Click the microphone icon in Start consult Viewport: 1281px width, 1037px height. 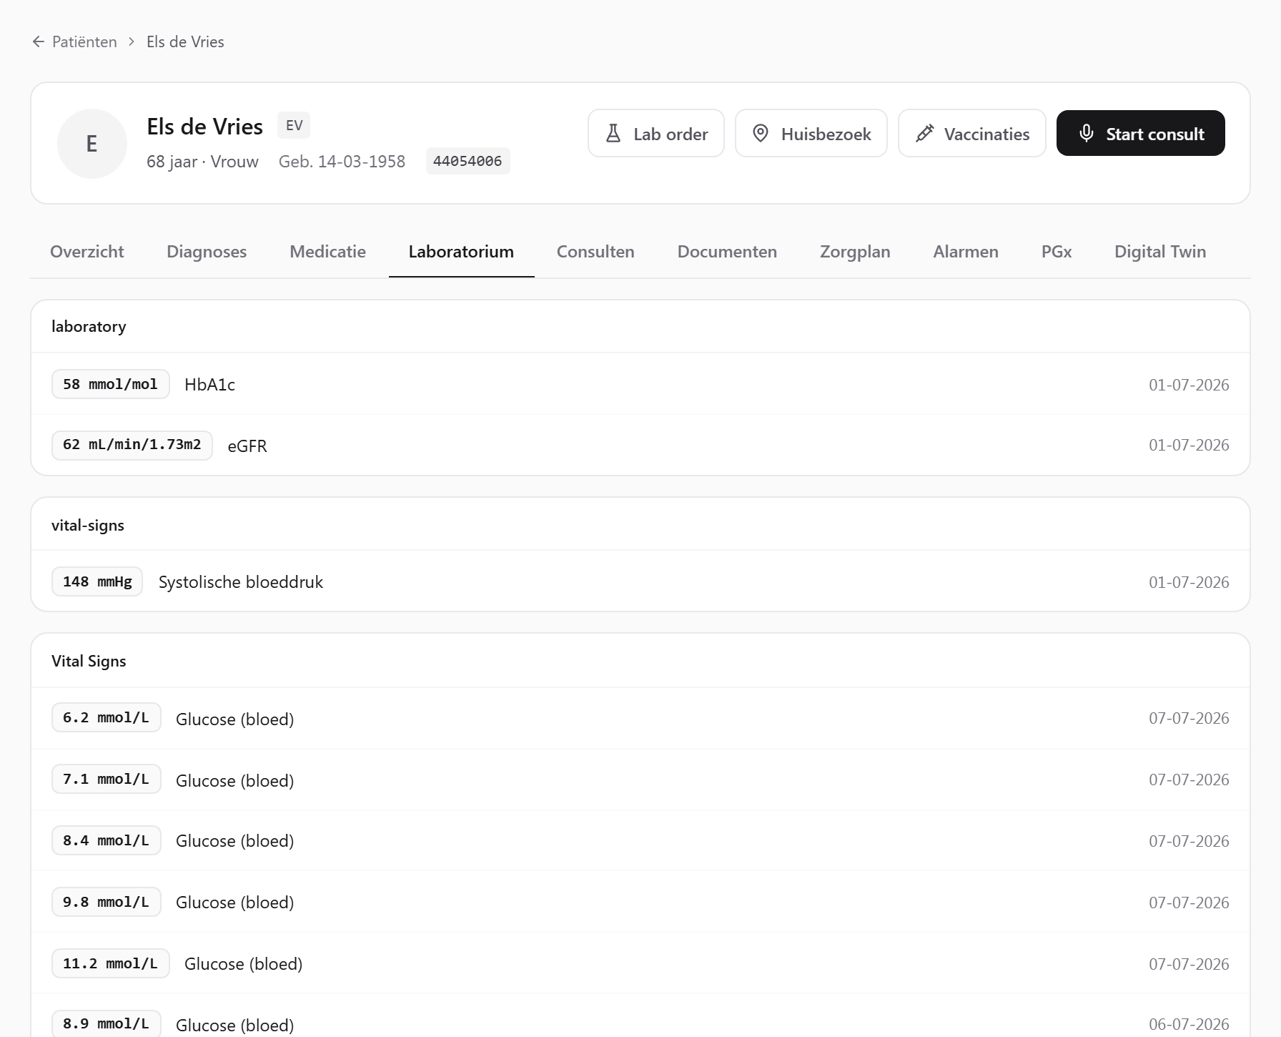click(x=1087, y=134)
